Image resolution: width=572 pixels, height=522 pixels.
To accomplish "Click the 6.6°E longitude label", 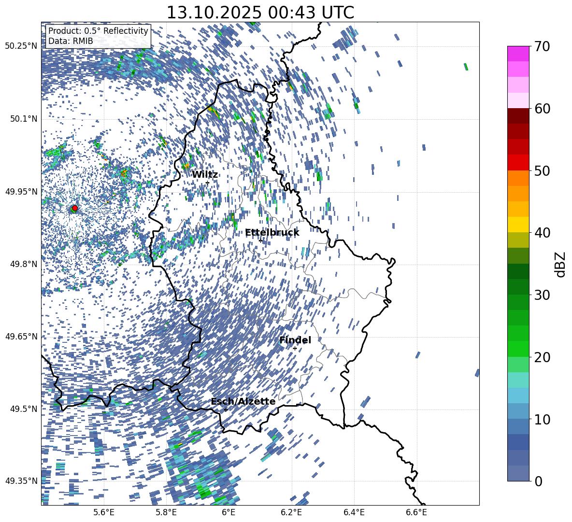I will pyautogui.click(x=416, y=513).
